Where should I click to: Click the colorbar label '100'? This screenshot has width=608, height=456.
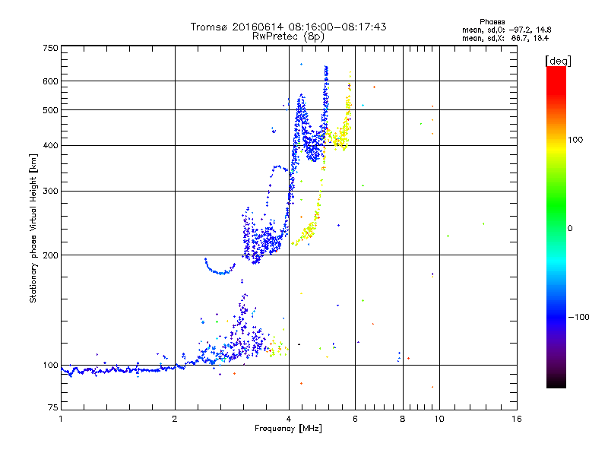pyautogui.click(x=575, y=140)
